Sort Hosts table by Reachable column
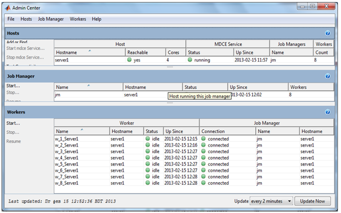Screen dimensions: 341x213 coord(146,52)
